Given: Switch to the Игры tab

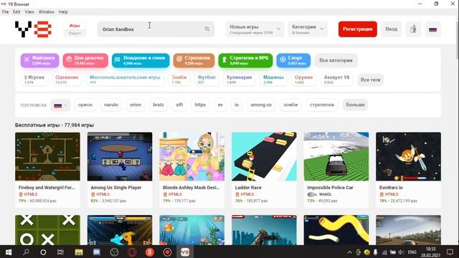Looking at the screenshot, I should pos(75,26).
